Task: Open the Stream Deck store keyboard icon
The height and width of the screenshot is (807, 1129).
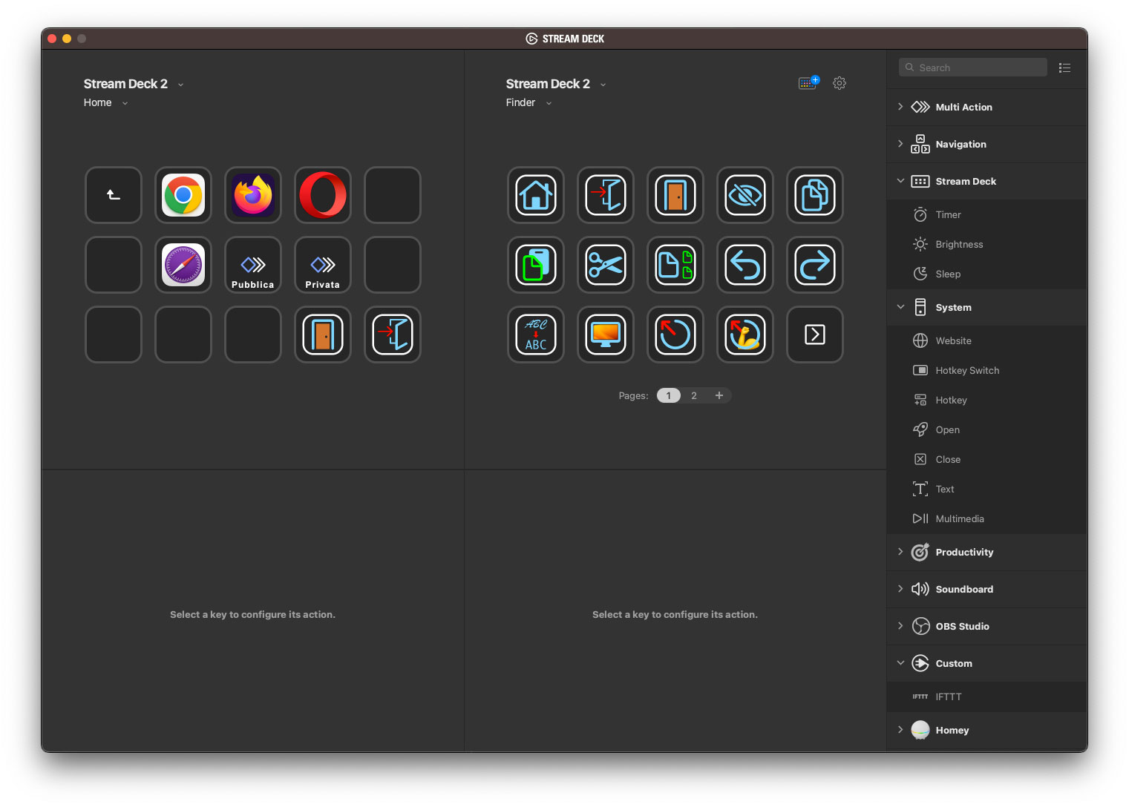Action: click(808, 83)
